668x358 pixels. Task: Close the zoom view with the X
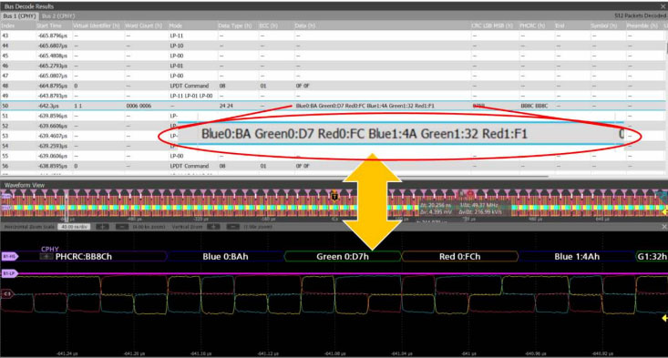663,227
